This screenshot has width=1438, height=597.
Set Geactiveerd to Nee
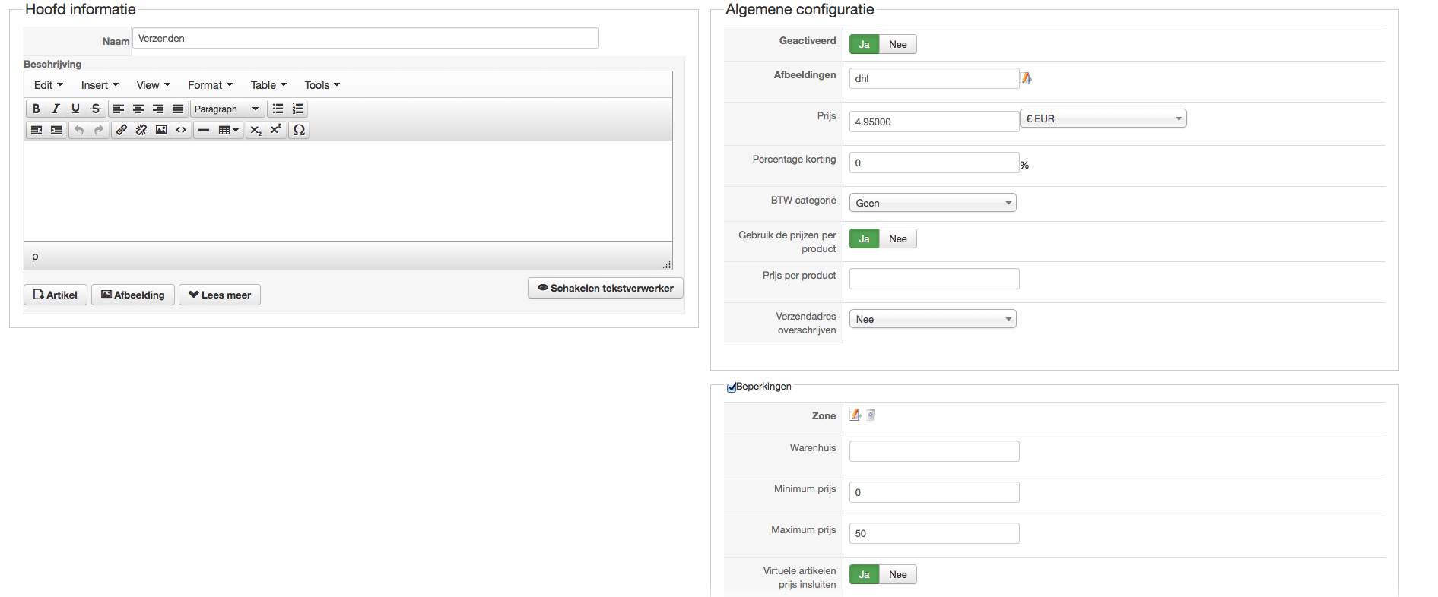tap(897, 45)
